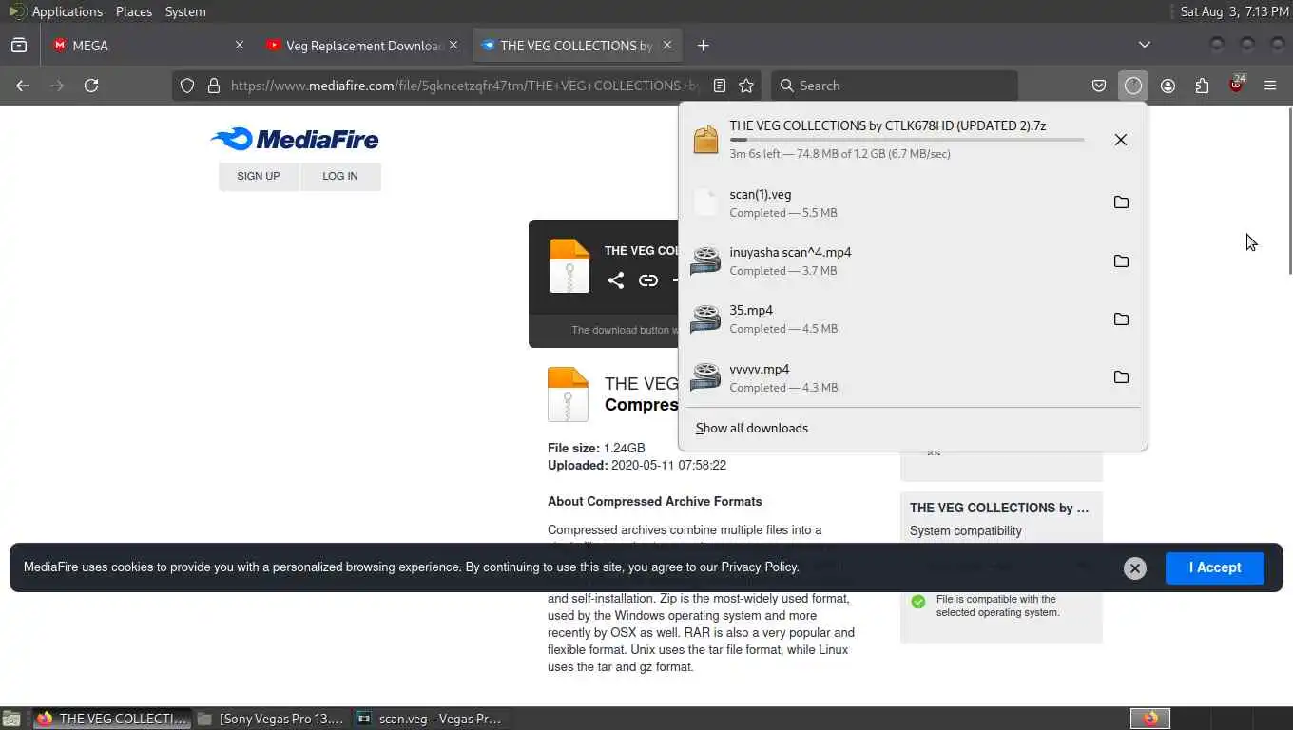
Task: Click Show all downloads
Action: pos(752,428)
